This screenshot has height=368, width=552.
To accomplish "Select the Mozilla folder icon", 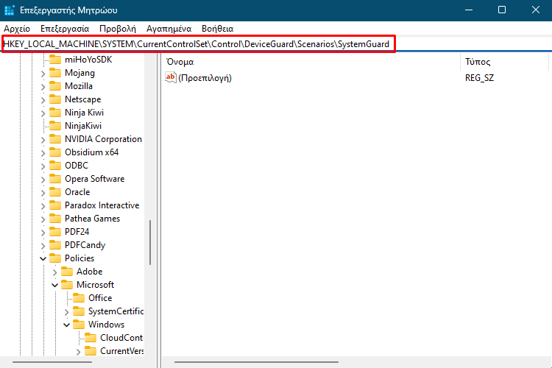I will coord(55,86).
